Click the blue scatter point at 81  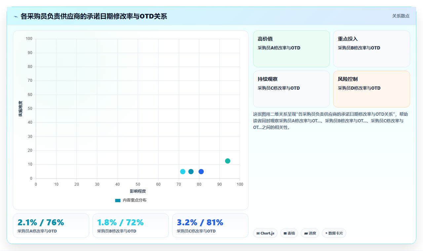201,172
